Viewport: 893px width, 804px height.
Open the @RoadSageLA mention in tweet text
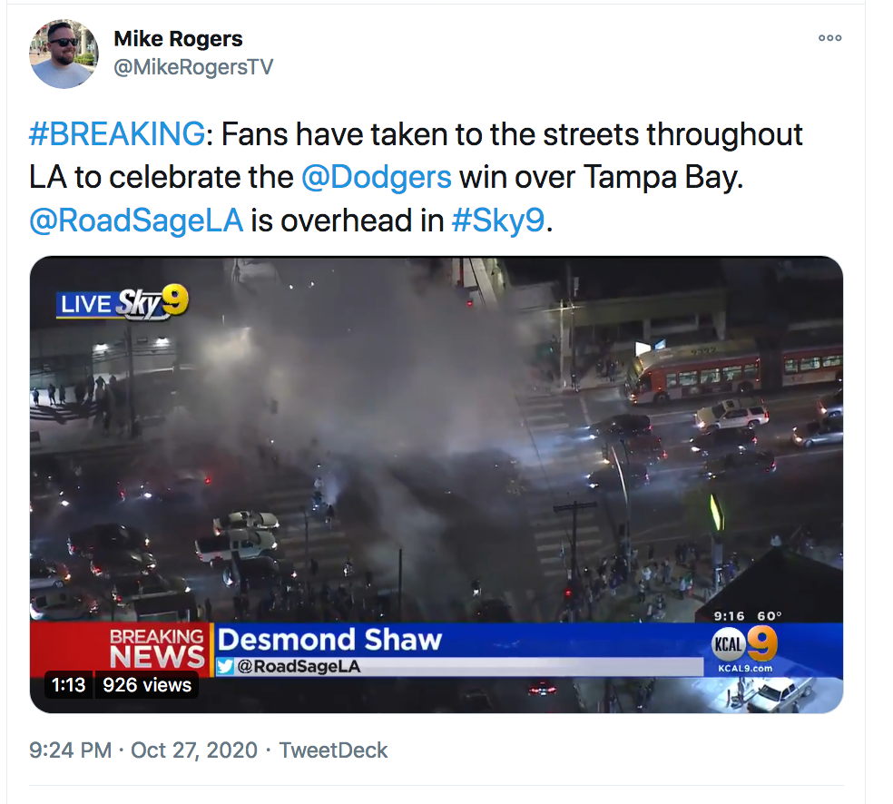click(136, 221)
